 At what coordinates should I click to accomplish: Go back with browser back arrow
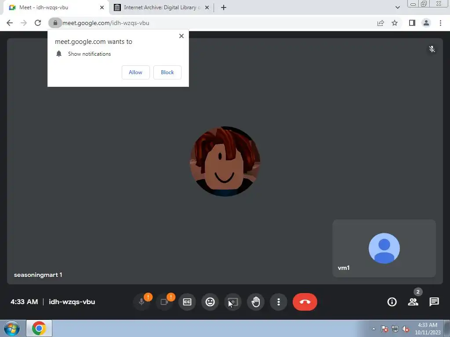tap(10, 23)
